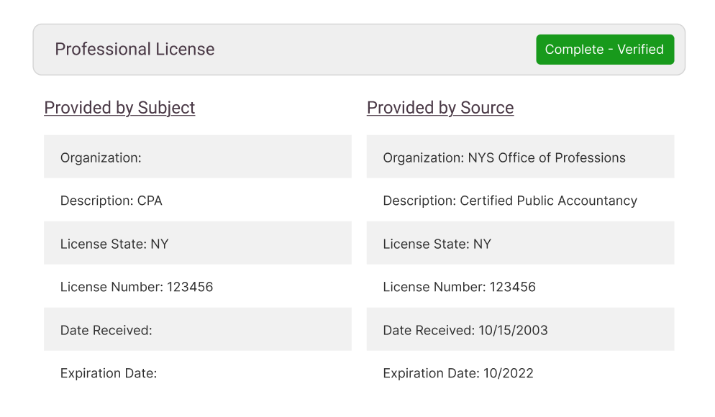Select the empty subject Expiration Date row
The height and width of the screenshot is (417, 715).
click(197, 372)
